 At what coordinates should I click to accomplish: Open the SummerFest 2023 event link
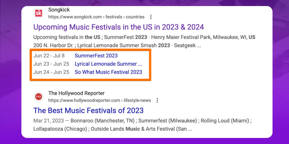(96, 56)
